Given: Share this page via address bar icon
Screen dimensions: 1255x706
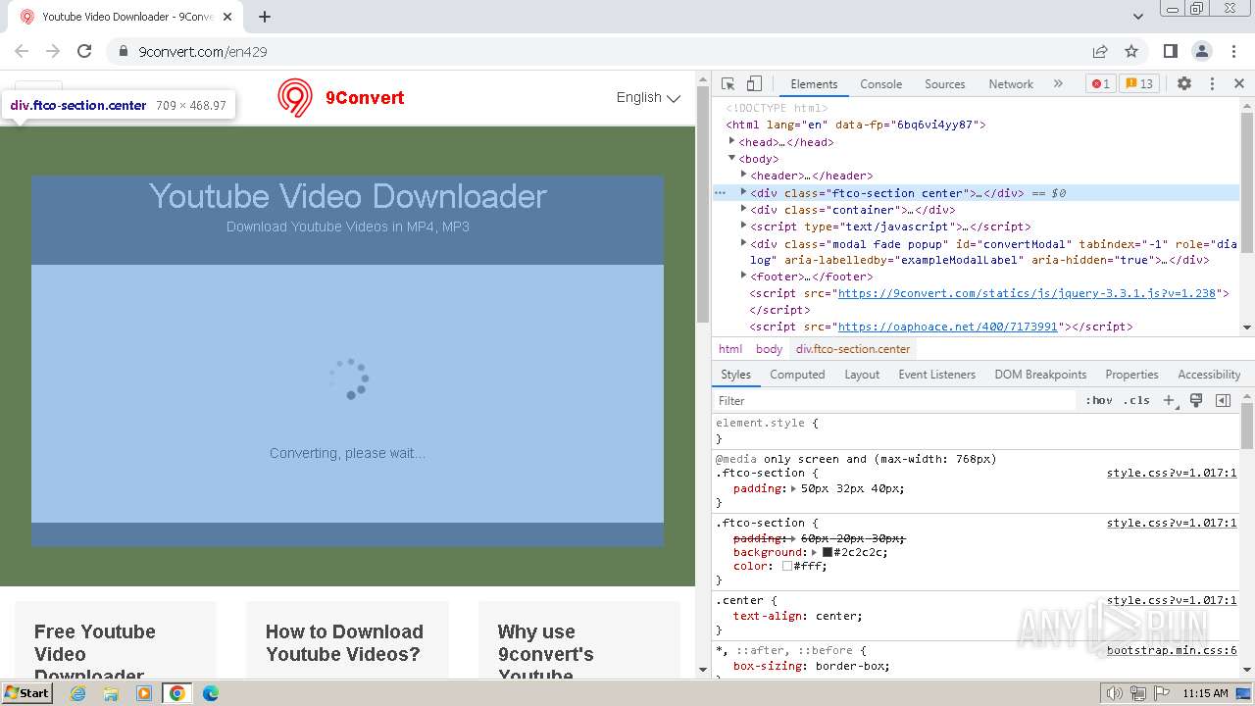Looking at the screenshot, I should point(1100,51).
